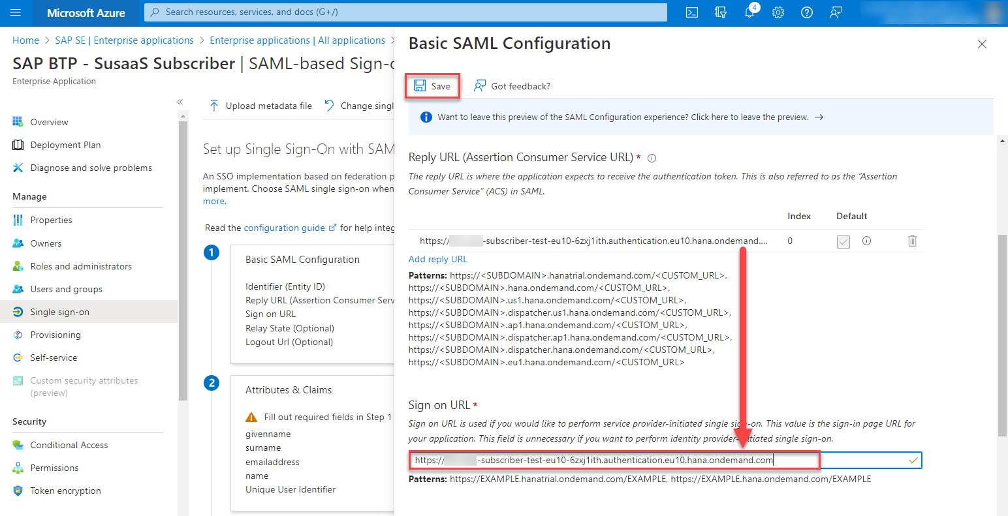Open the configuration guide link

pyautogui.click(x=290, y=228)
